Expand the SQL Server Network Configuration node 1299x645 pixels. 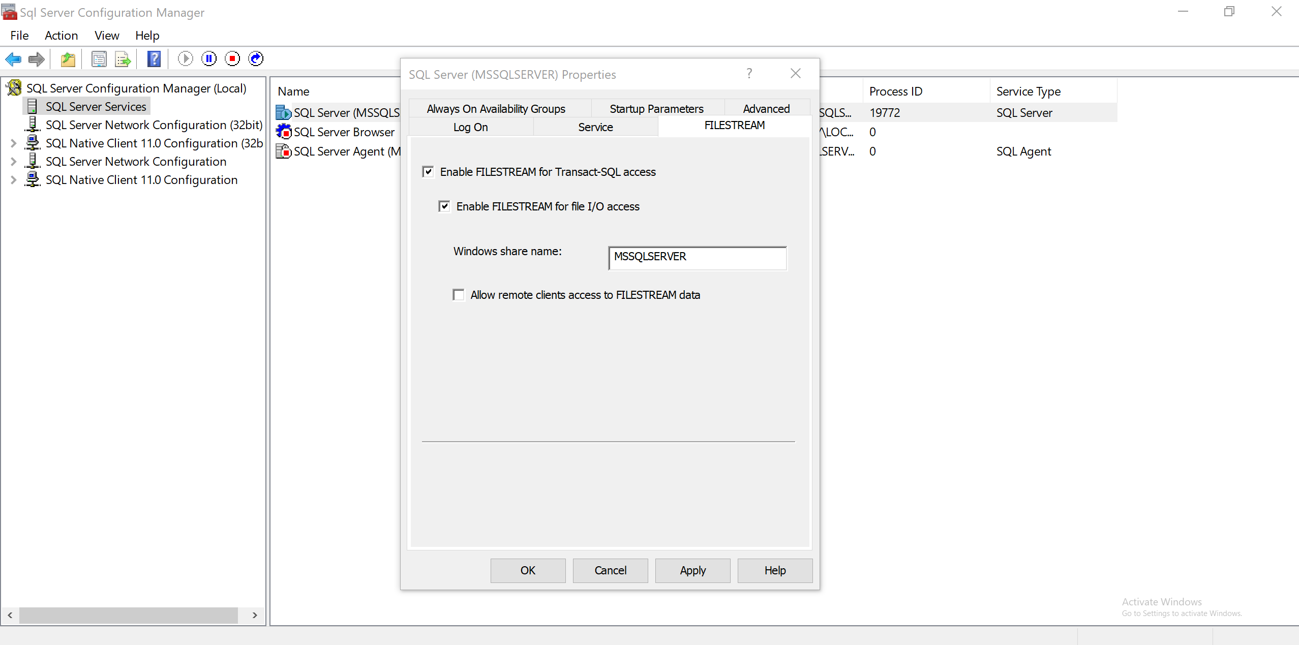coord(14,162)
